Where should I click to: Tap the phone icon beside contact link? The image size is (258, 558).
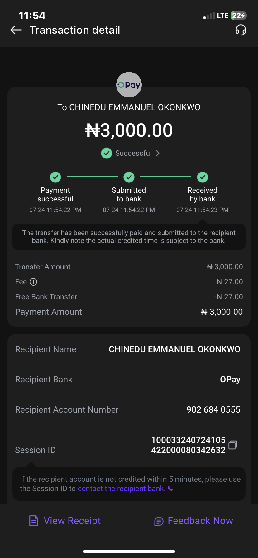(x=170, y=488)
